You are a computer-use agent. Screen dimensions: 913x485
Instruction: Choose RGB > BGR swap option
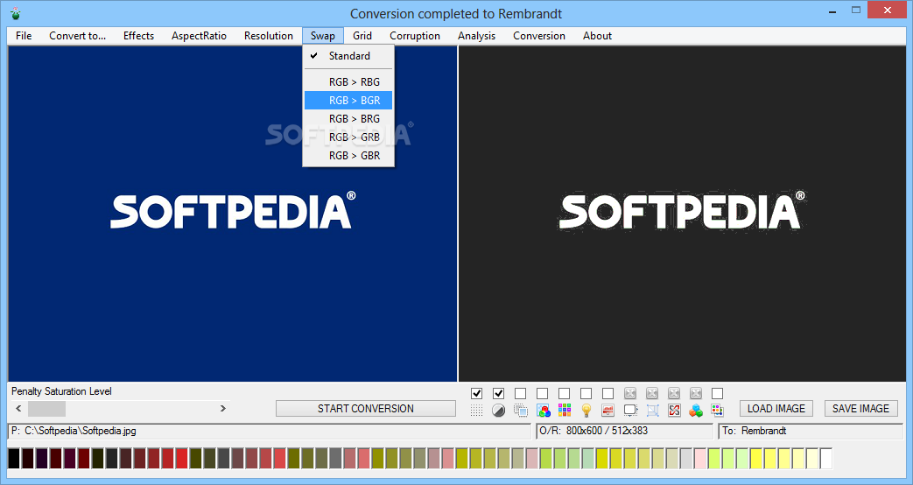click(348, 100)
